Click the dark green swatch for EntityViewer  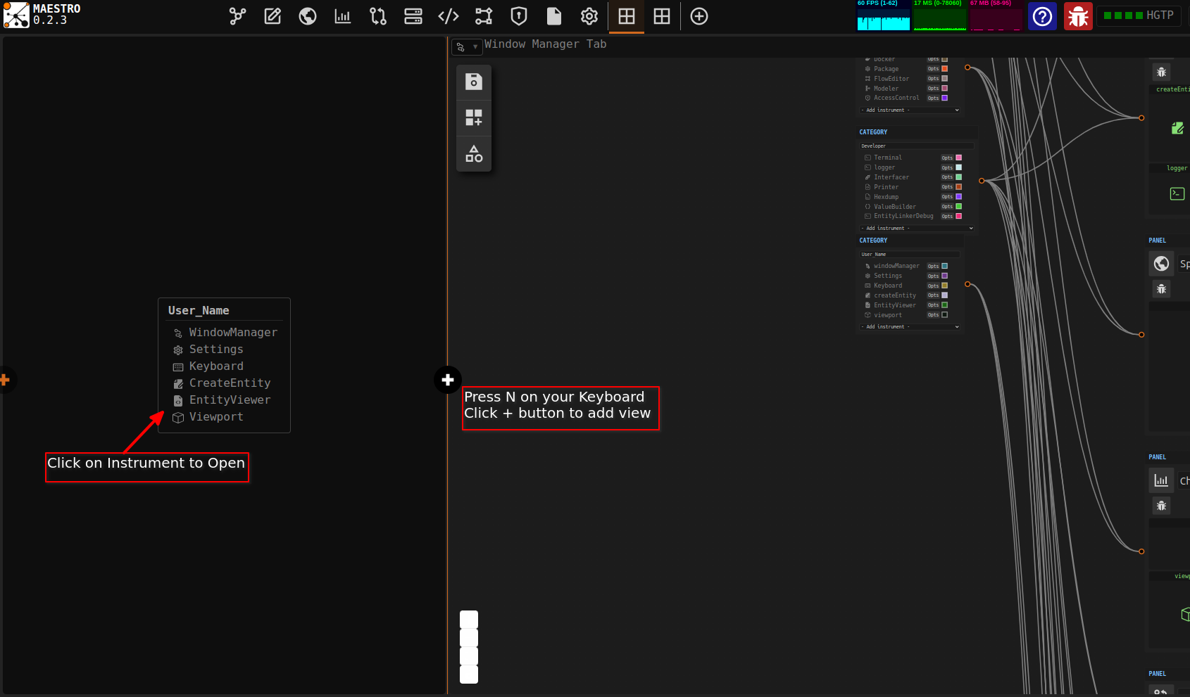click(x=944, y=305)
